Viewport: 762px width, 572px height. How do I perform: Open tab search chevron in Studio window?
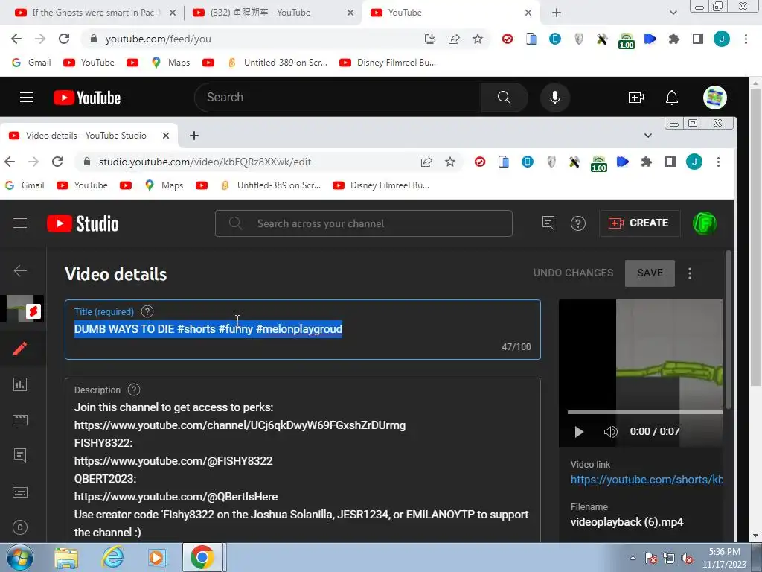(x=648, y=136)
